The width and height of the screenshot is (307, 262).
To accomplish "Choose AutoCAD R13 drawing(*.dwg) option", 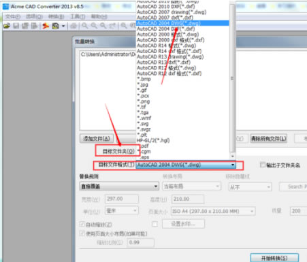I will pyautogui.click(x=182, y=56).
